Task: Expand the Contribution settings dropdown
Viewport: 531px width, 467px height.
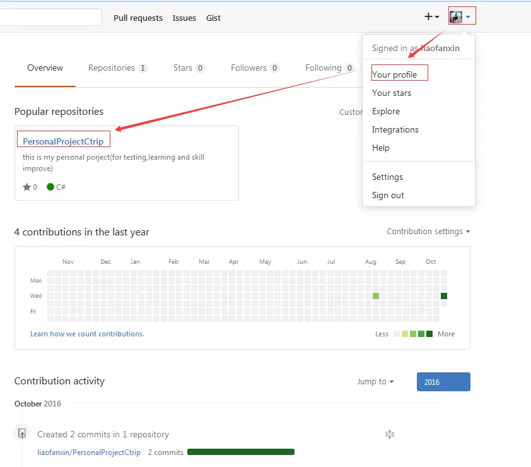Action: click(x=428, y=231)
